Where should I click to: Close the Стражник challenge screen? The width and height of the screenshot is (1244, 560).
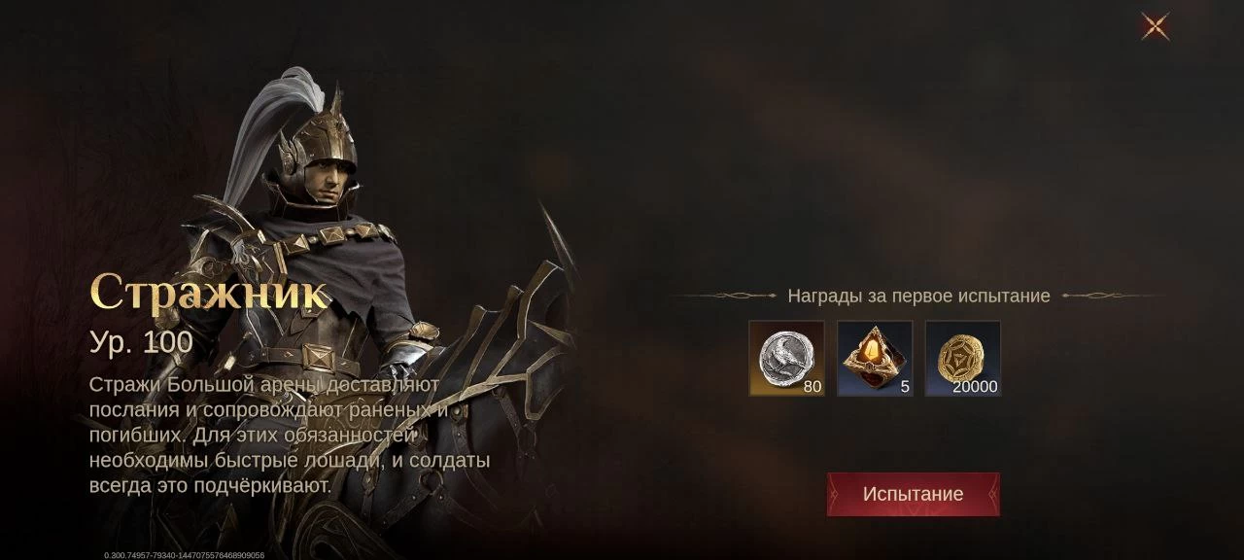(1155, 26)
